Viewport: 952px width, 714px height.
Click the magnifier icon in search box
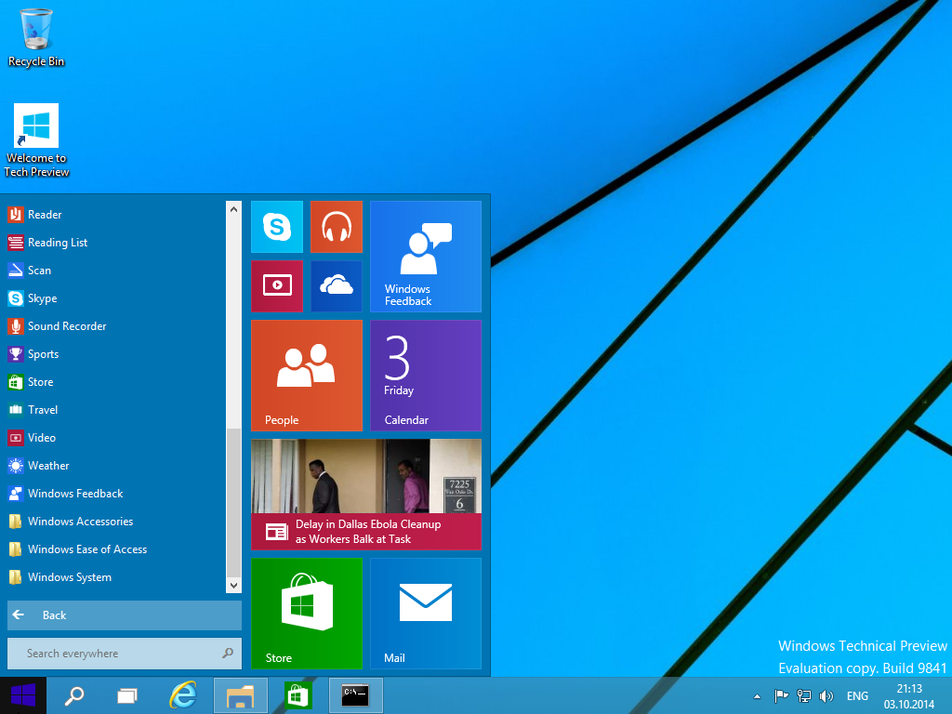coord(228,654)
